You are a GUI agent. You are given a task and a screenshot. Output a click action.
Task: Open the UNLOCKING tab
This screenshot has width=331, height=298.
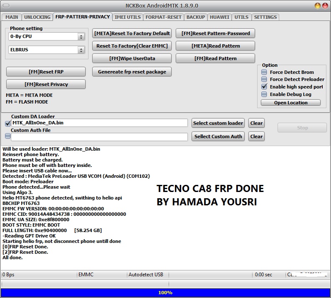[x=37, y=17]
